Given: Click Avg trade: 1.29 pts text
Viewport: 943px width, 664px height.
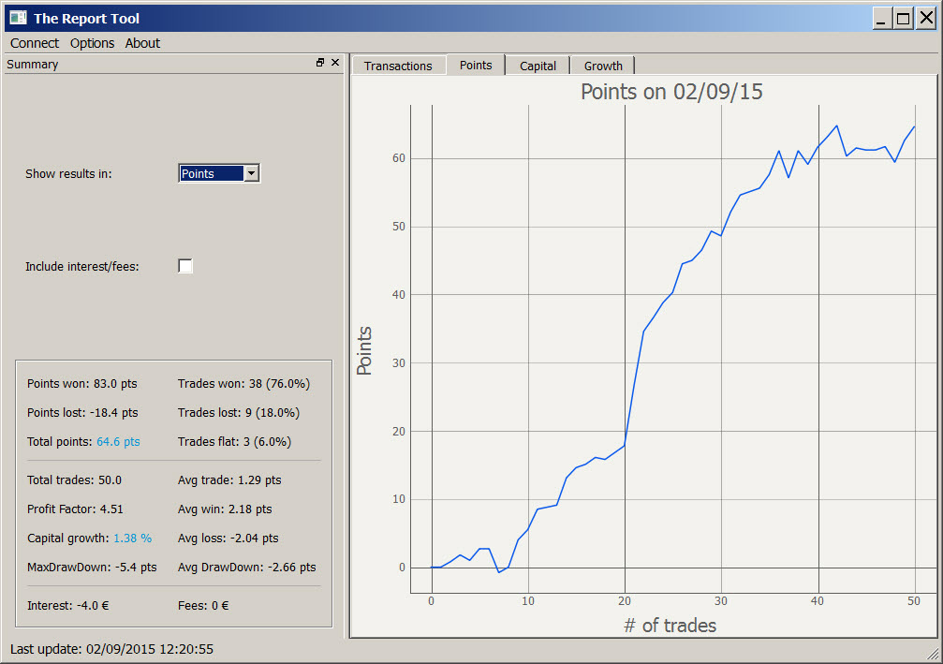Looking at the screenshot, I should (229, 480).
